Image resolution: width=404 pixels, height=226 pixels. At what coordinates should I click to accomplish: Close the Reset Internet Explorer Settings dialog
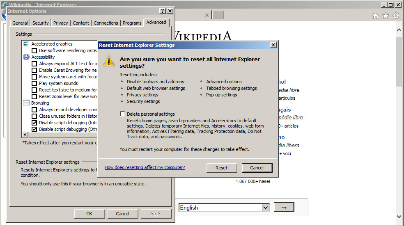[273, 45]
